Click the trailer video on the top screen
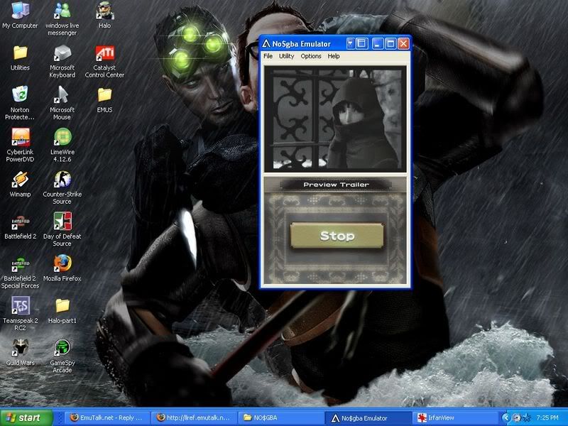The width and height of the screenshot is (568, 426). (x=335, y=119)
